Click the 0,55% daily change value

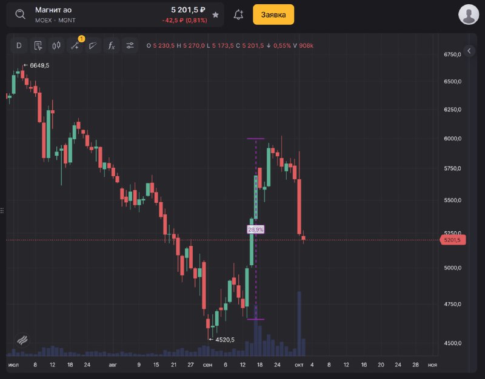coord(282,46)
